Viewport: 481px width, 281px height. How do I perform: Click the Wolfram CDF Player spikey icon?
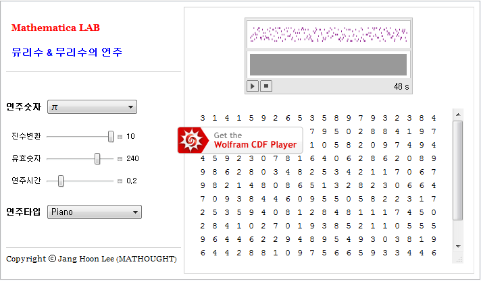pos(192,140)
